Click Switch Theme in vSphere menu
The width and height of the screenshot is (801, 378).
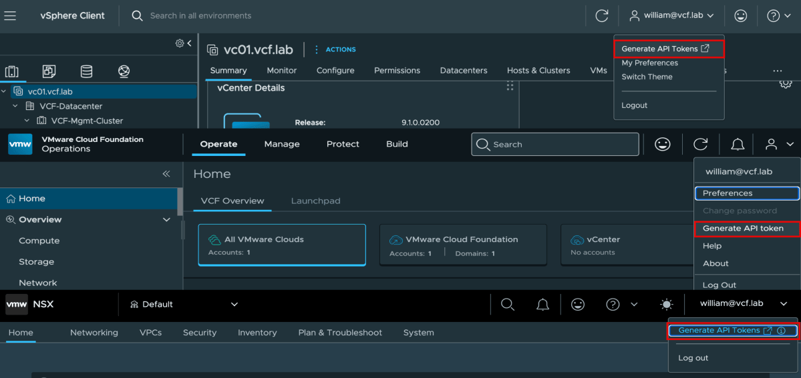[x=647, y=77]
